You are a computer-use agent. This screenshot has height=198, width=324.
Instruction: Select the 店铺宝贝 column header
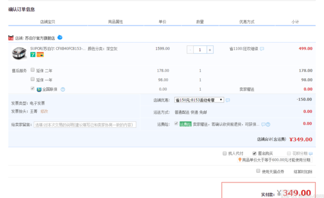[48, 22]
